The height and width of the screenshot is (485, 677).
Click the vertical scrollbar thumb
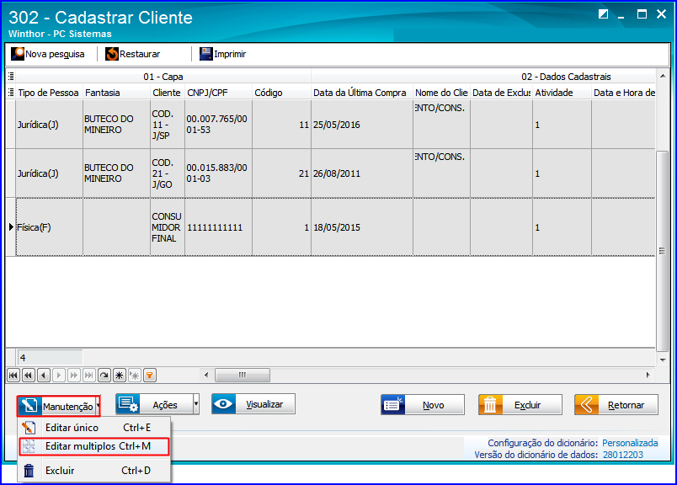click(663, 251)
